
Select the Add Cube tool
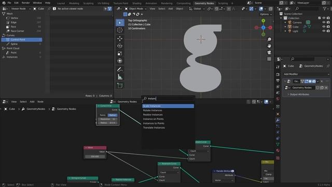coord(120,85)
